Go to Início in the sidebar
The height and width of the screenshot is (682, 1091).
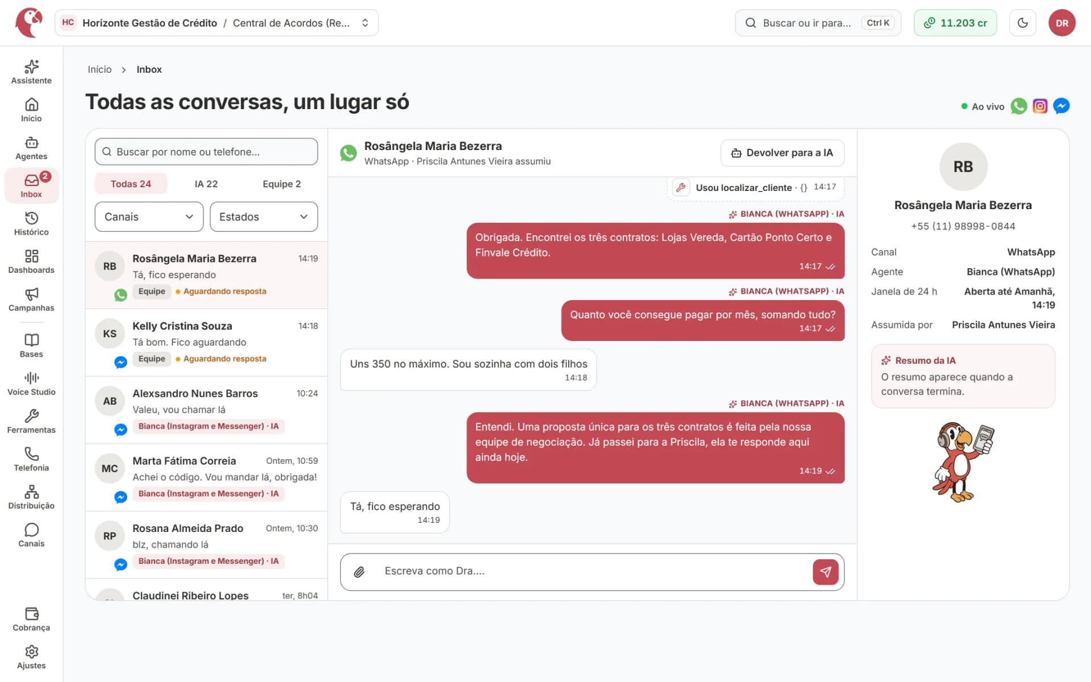[31, 110]
